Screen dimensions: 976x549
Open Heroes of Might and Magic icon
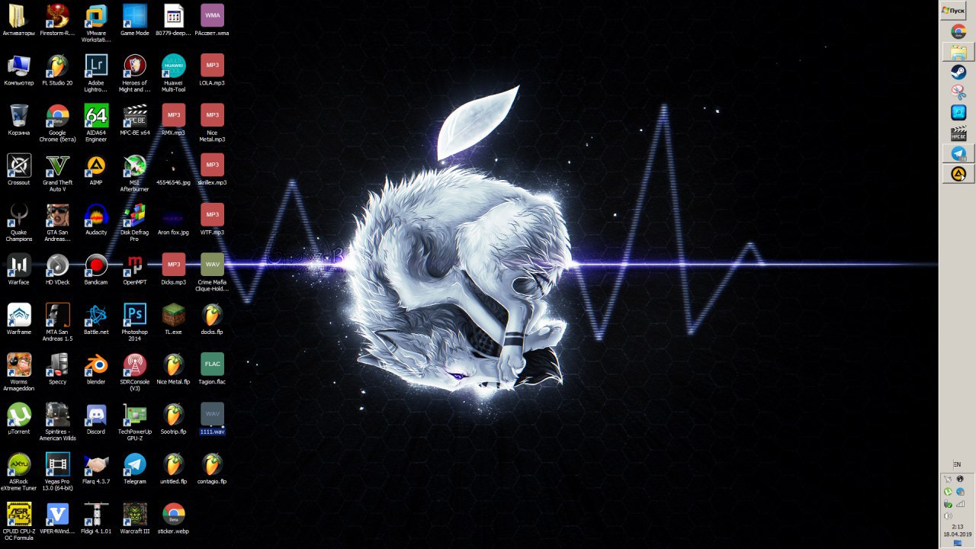point(135,72)
